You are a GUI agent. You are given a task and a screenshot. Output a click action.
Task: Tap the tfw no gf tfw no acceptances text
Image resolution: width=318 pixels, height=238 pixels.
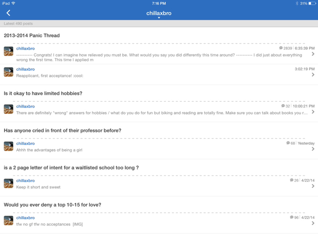49,224
